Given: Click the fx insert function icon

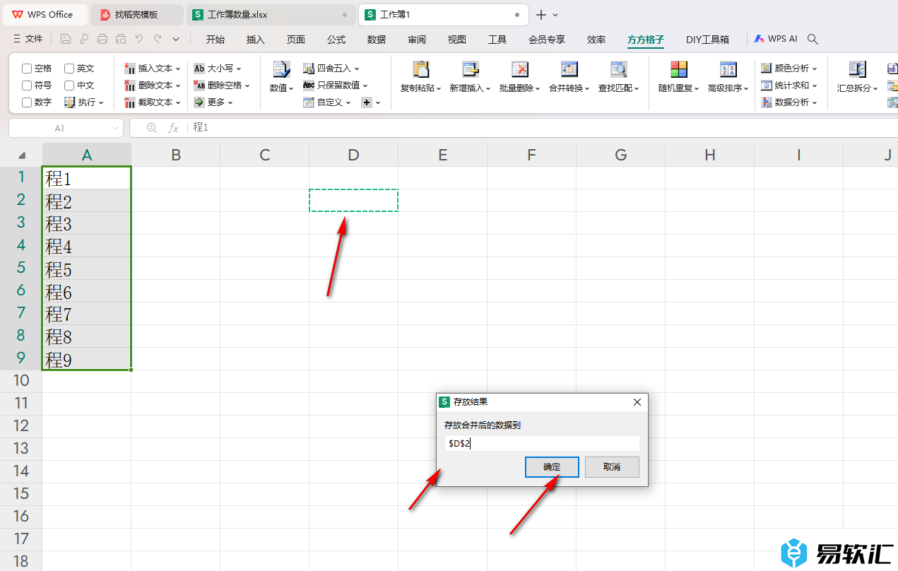Looking at the screenshot, I should pos(173,128).
